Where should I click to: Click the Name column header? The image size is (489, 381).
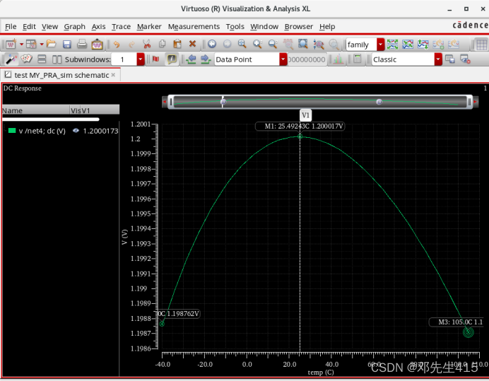[35, 110]
